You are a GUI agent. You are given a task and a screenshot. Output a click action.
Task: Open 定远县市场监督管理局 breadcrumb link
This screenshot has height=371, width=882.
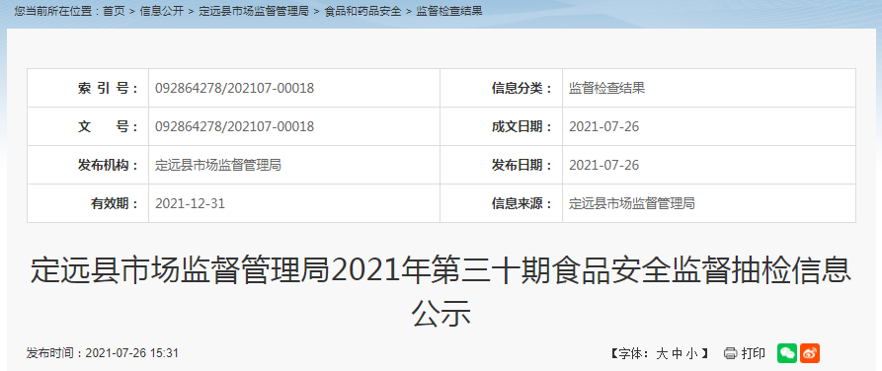pyautogui.click(x=254, y=11)
